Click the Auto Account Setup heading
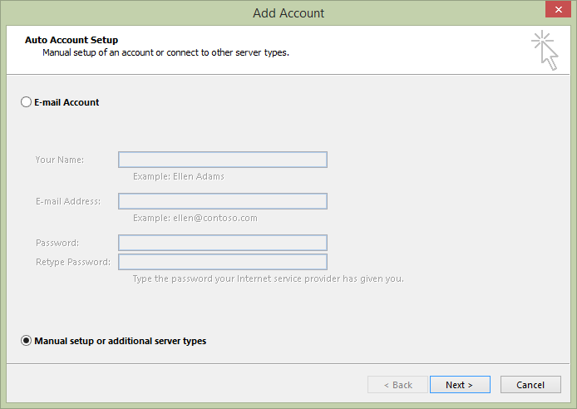 (x=72, y=40)
